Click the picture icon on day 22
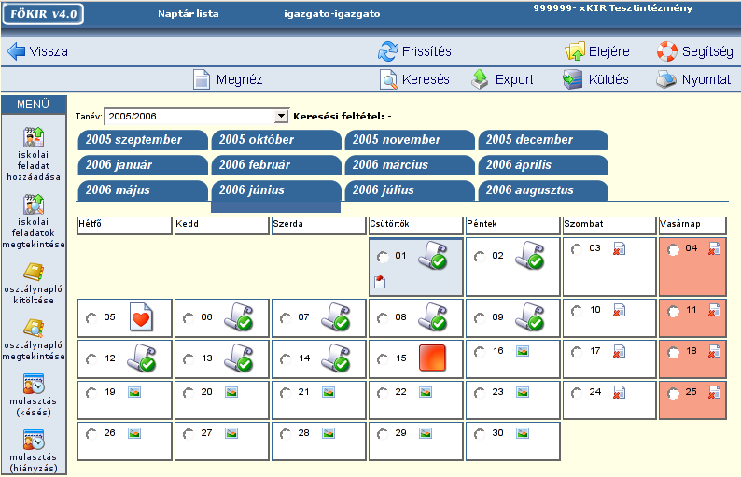 (426, 392)
